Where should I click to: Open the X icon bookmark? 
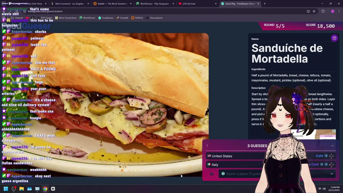click(x=33, y=18)
